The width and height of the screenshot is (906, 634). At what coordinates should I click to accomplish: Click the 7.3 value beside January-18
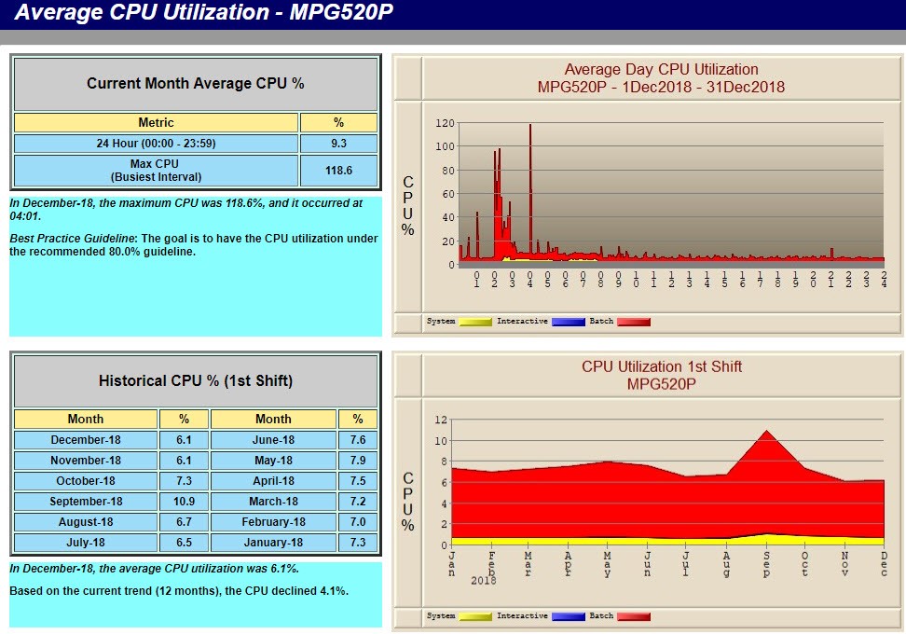coord(358,543)
